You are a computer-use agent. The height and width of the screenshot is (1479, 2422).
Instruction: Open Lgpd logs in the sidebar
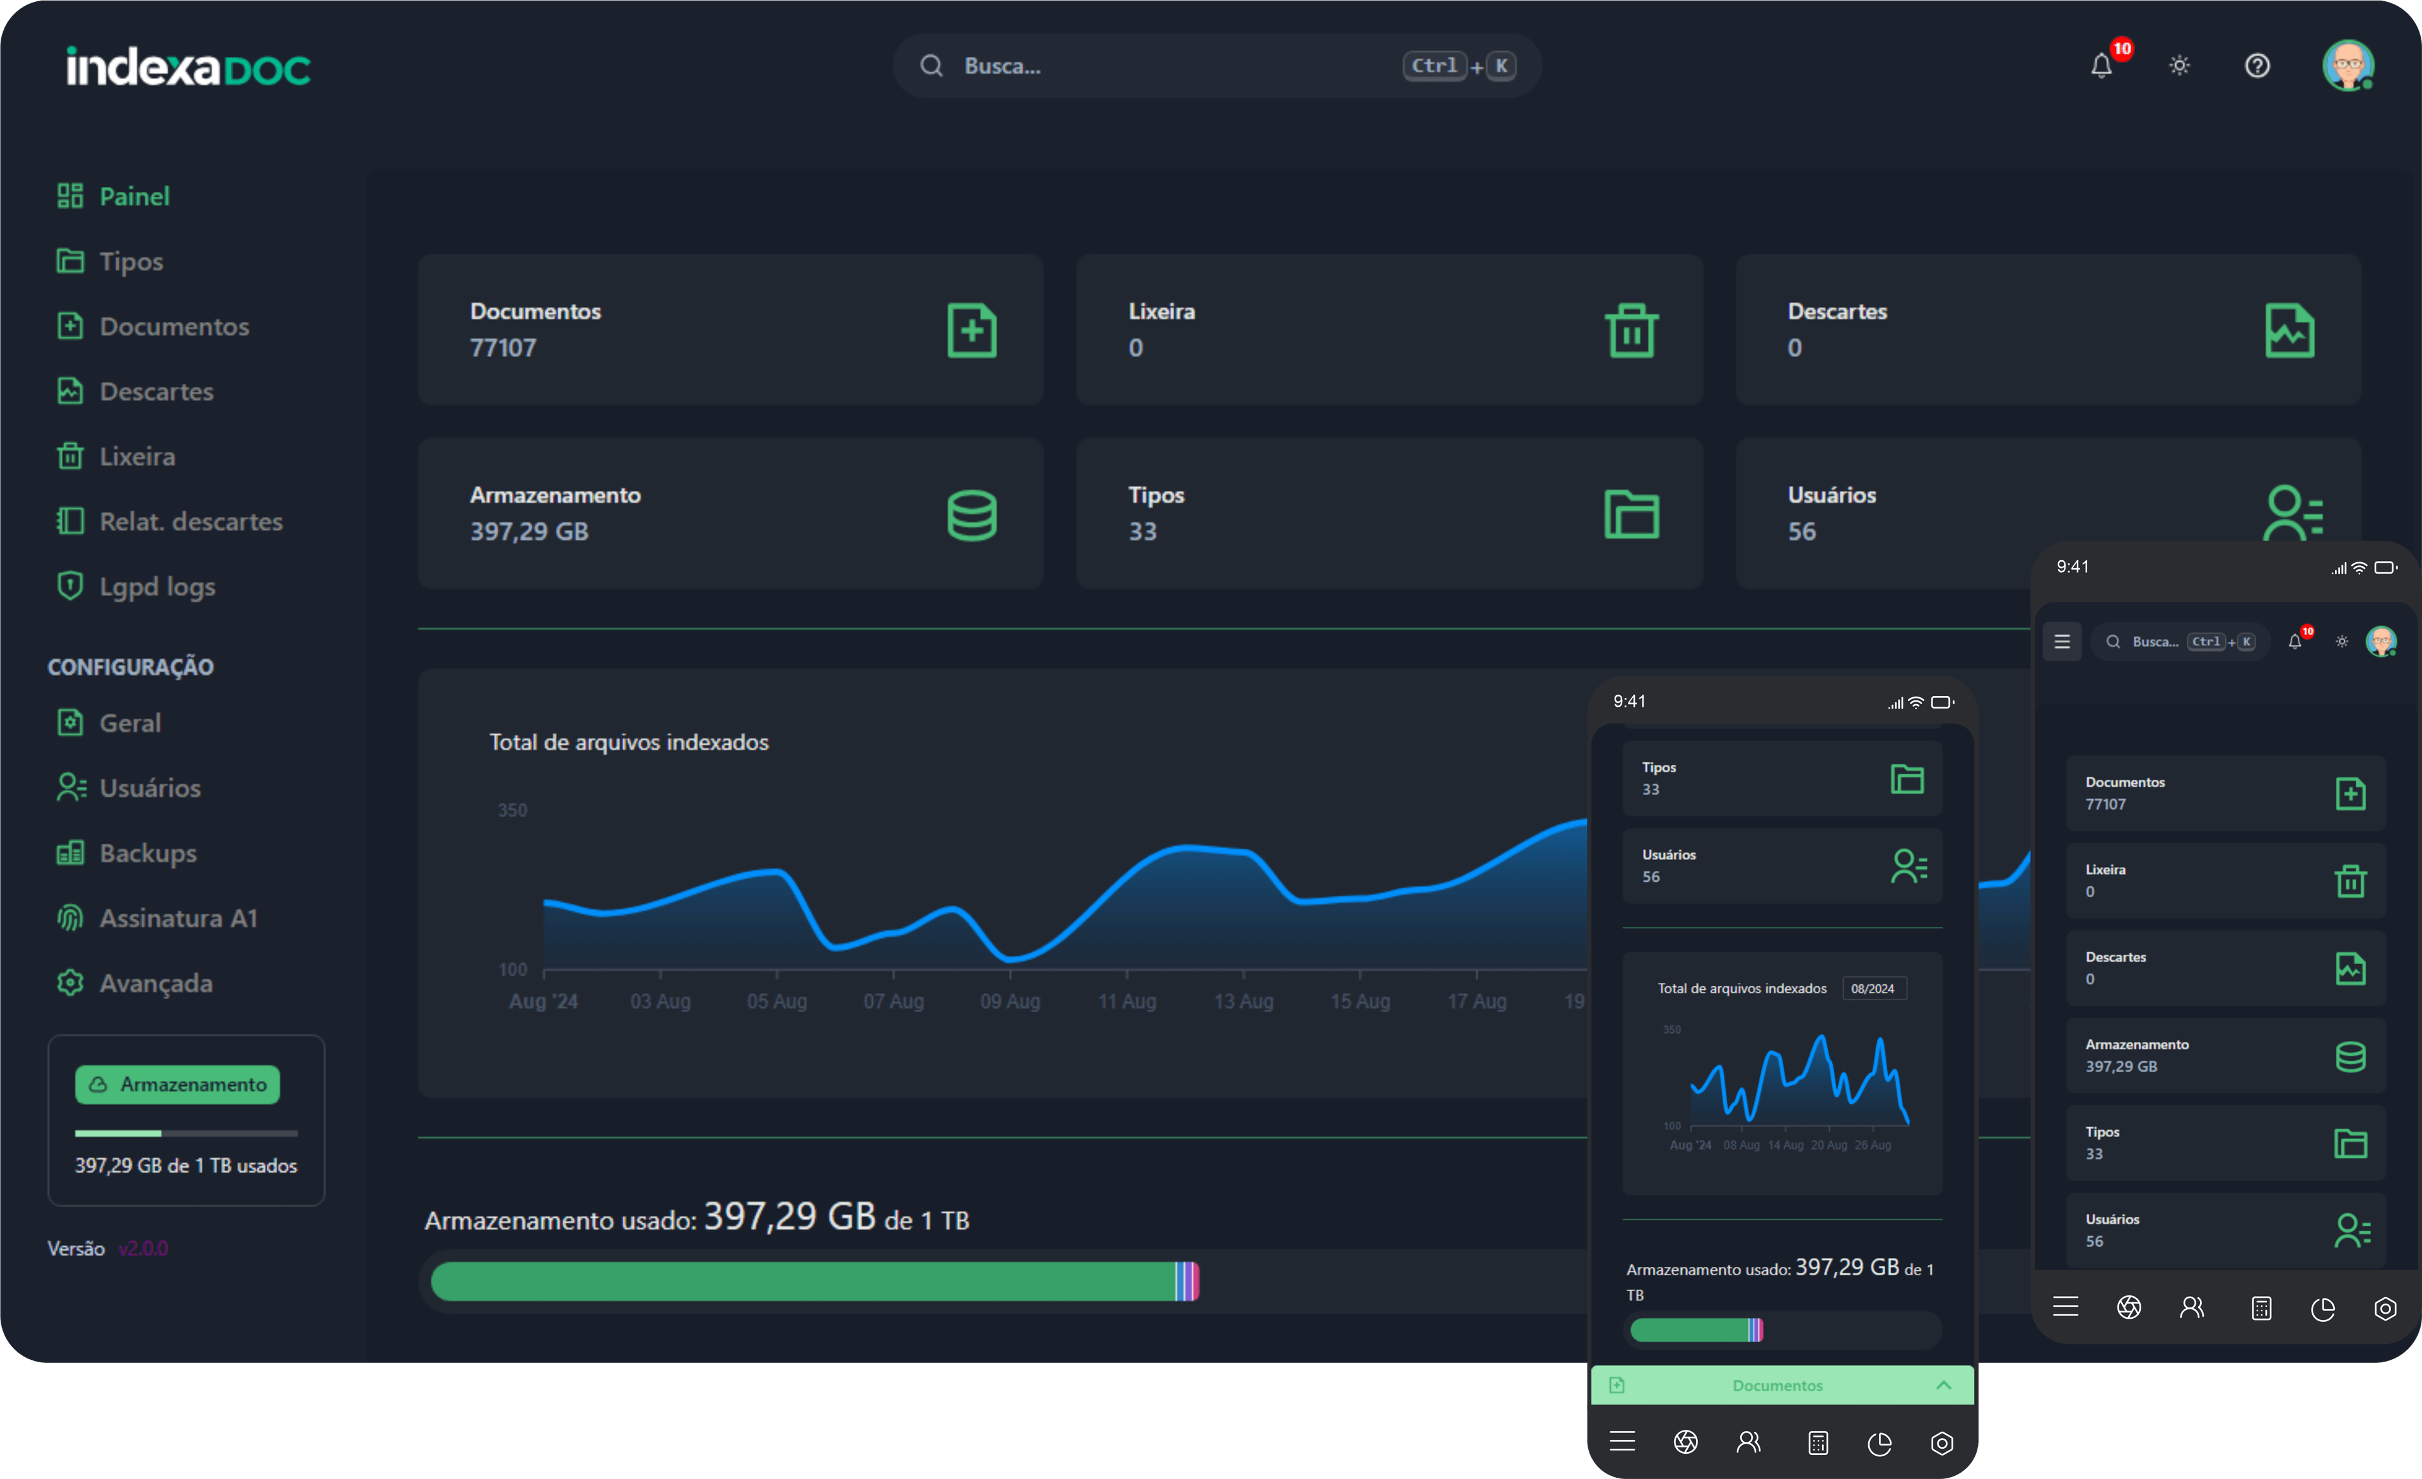click(136, 586)
